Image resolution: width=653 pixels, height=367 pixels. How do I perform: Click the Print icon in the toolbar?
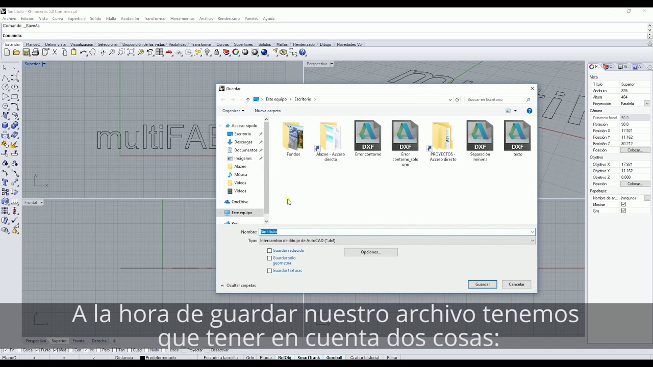coord(35,52)
